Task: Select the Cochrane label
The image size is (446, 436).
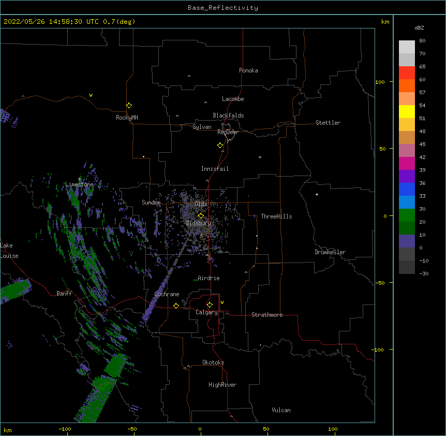Action: [167, 294]
